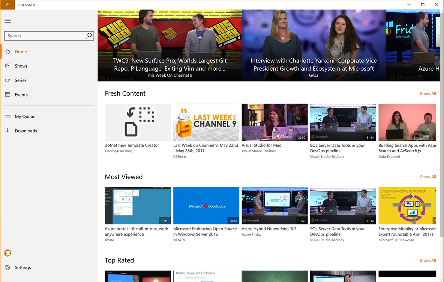Image resolution: width=444 pixels, height=282 pixels.
Task: Minimize the Channel 9 window
Action: pos(409,5)
